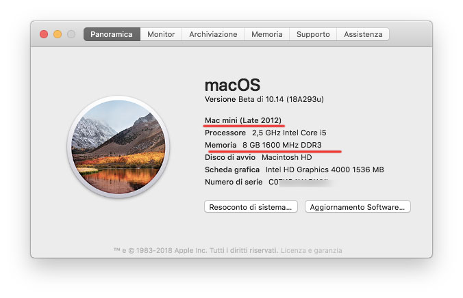Click the Scheda grafica Intel HD Graphics 4000 line
The image size is (463, 298).
[294, 170]
